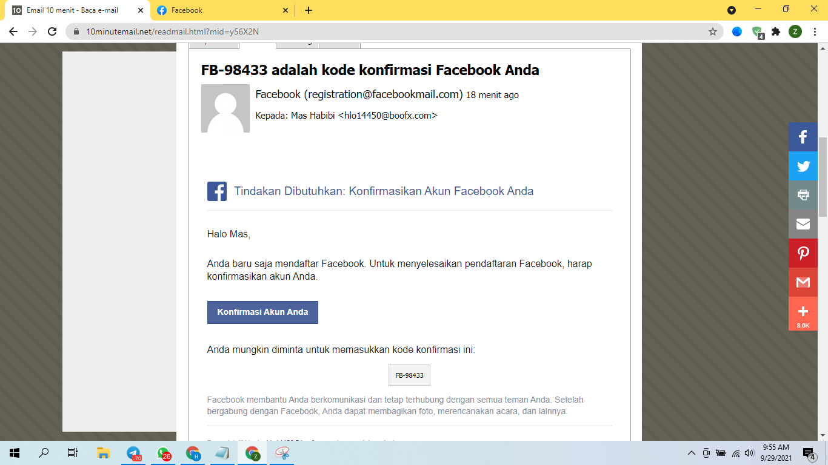Open Chrome profile Z avatar

click(x=795, y=31)
